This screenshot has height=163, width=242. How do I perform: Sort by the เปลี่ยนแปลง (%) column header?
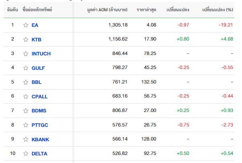point(217,10)
